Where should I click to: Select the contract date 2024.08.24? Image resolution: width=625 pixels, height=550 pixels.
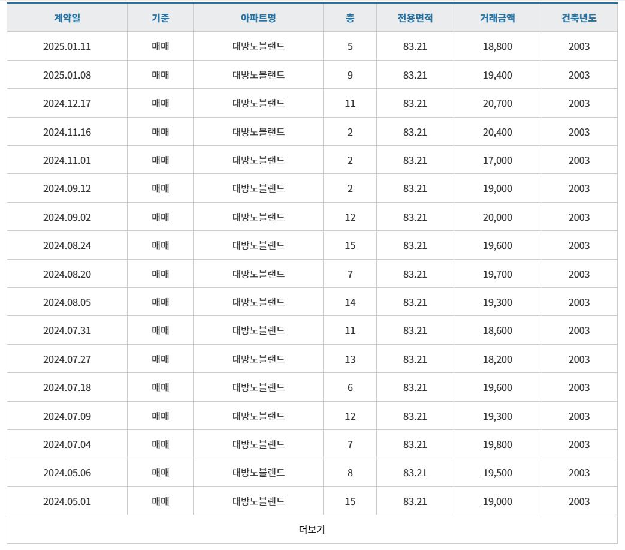tap(67, 246)
